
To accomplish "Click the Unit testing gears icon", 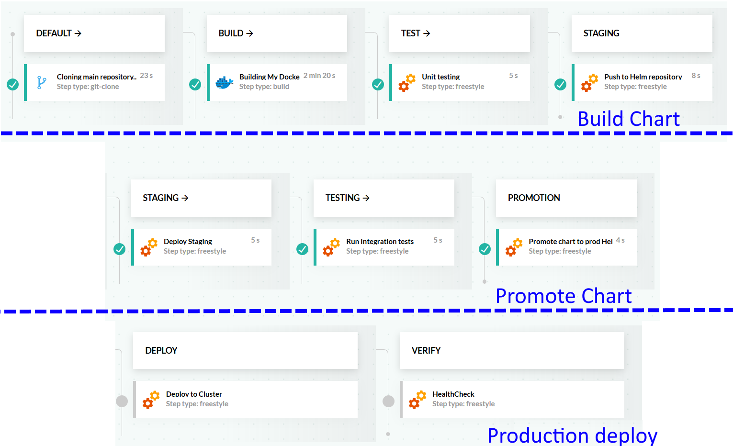I will click(407, 82).
